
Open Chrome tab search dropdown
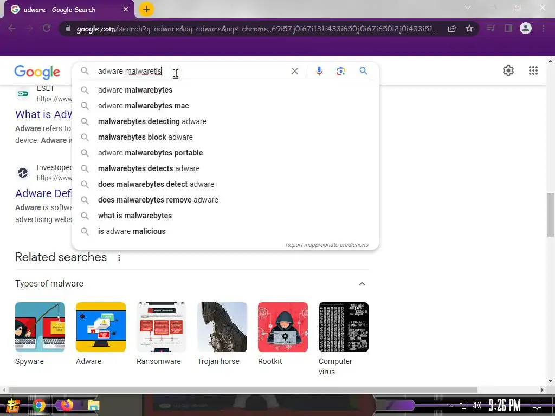point(468,8)
